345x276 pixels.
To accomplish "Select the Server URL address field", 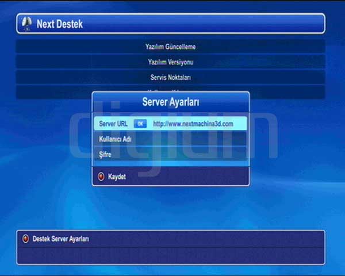I will tap(193, 124).
